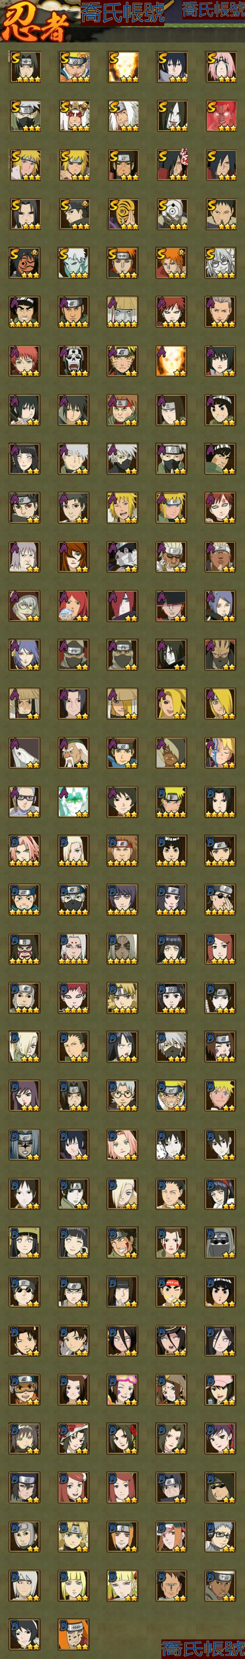
Task: Choose the white one-eyed mask Tobi icon
Action: 171,214
